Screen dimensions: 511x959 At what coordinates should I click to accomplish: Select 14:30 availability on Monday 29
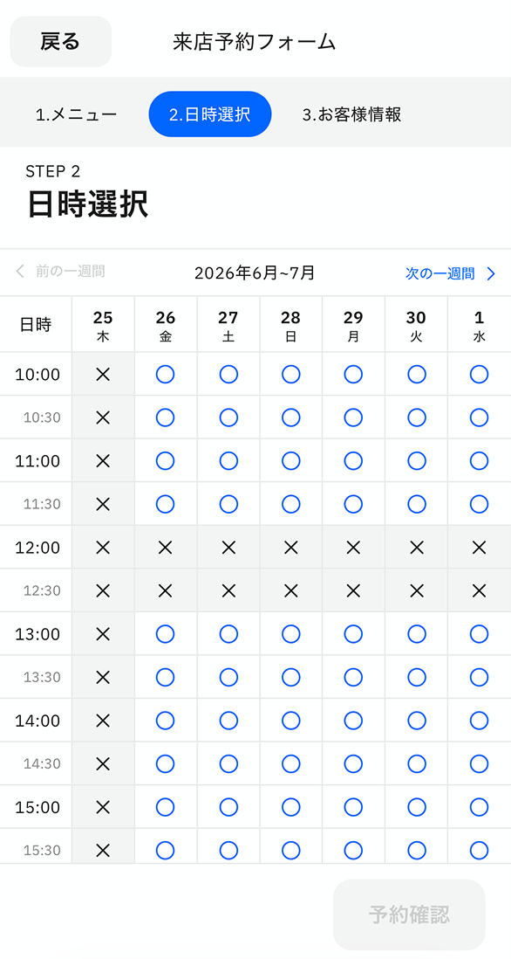click(353, 763)
